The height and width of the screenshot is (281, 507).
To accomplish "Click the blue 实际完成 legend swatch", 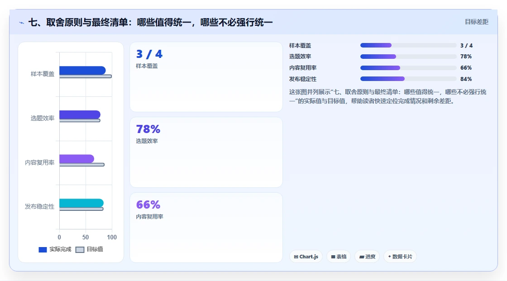I will pos(43,250).
